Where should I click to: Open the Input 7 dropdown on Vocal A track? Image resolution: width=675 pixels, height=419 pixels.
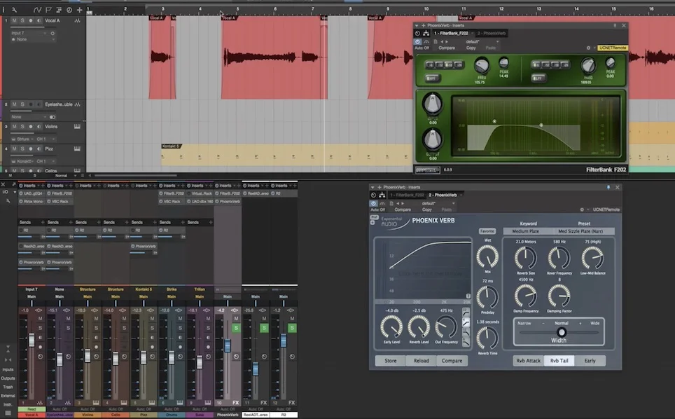click(29, 33)
